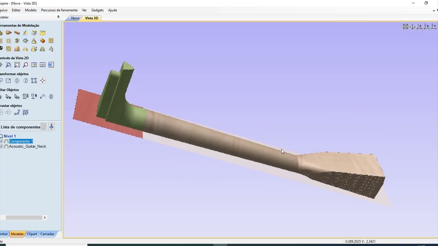Screen dimensions: 438x246
Task: Click the blue arrow toggle view icon
Action: pyautogui.click(x=51, y=65)
